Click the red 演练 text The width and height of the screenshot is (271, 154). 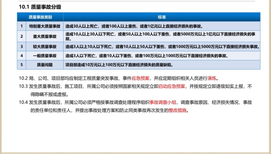(x=212, y=78)
